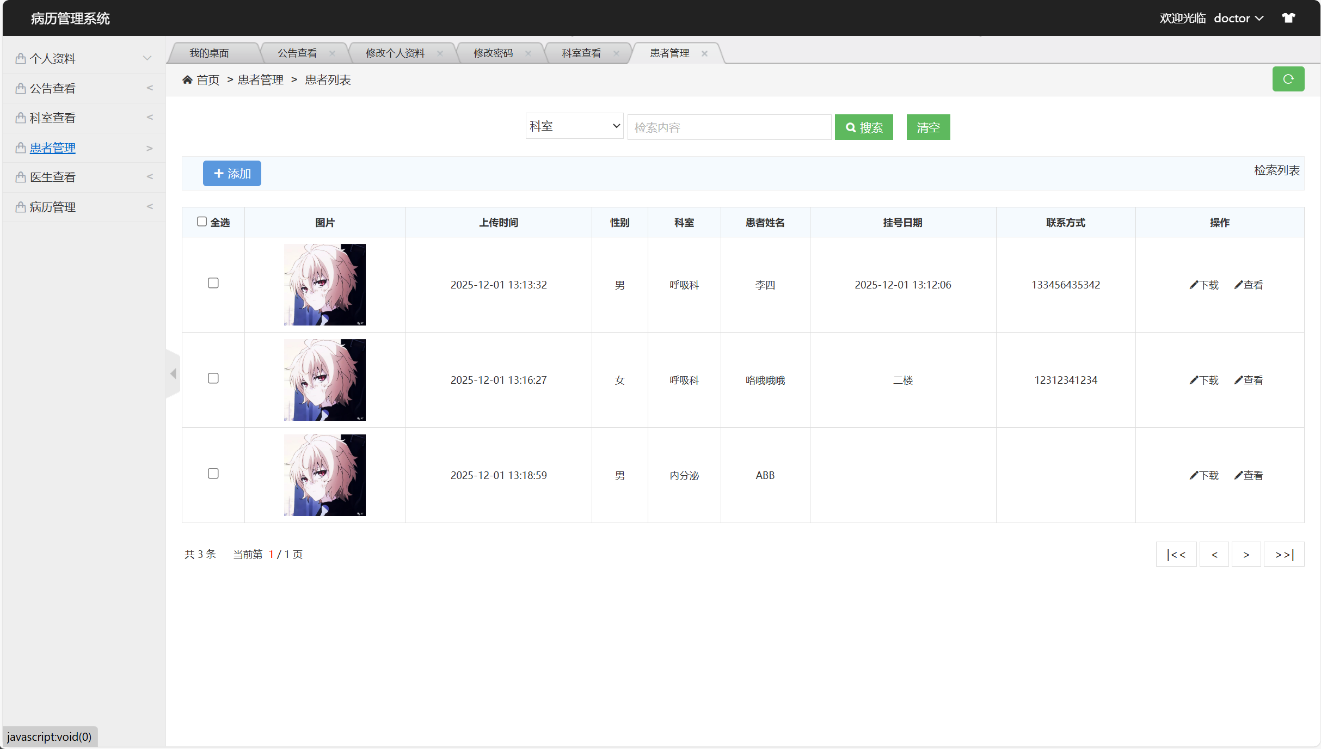This screenshot has height=749, width=1321.
Task: Click the 搜索 magnifier search button
Action: coord(863,127)
